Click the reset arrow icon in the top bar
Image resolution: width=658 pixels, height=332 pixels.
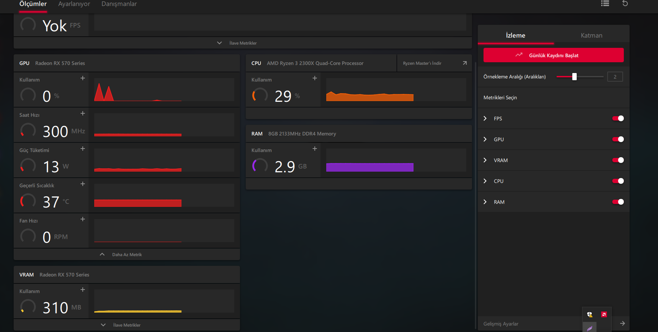(625, 3)
